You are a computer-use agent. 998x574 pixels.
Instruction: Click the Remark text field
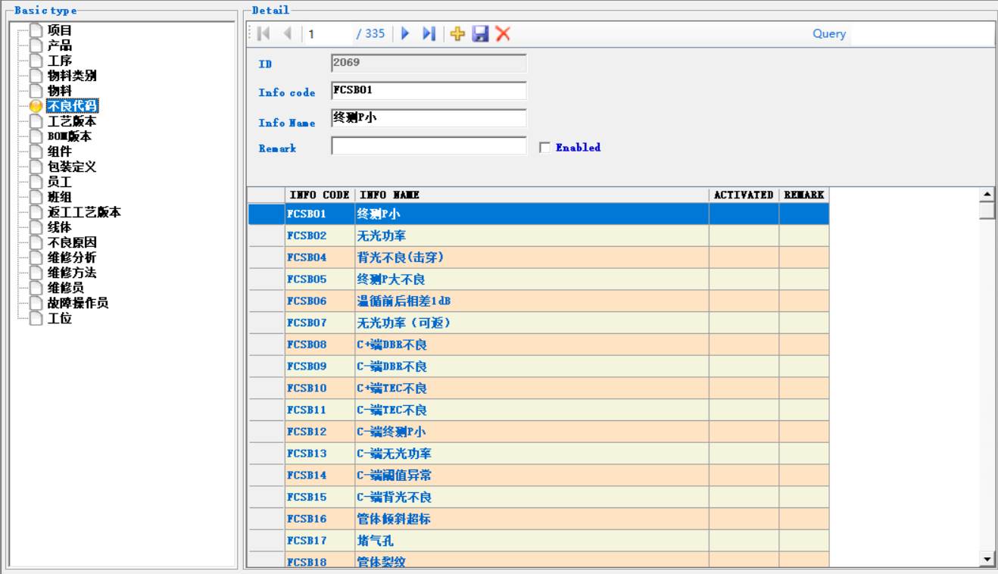pos(429,146)
